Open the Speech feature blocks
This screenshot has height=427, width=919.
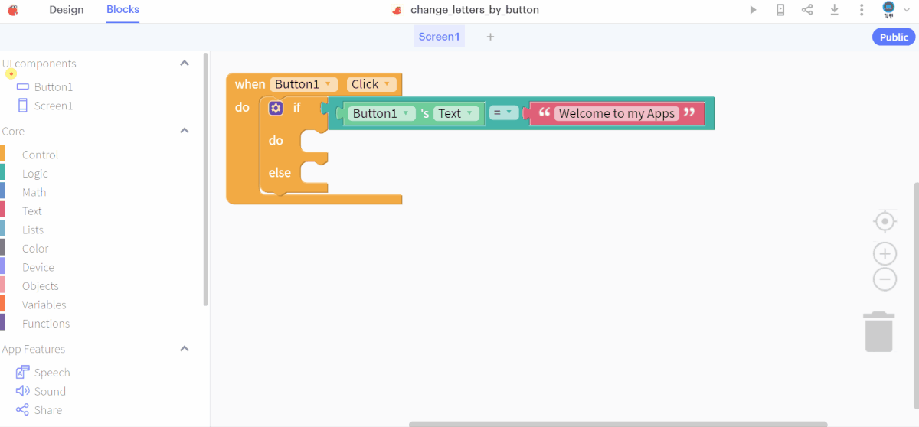tap(43, 373)
